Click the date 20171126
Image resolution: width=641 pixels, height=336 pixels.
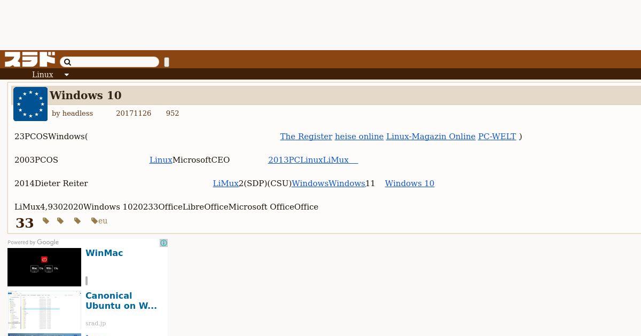tap(134, 114)
